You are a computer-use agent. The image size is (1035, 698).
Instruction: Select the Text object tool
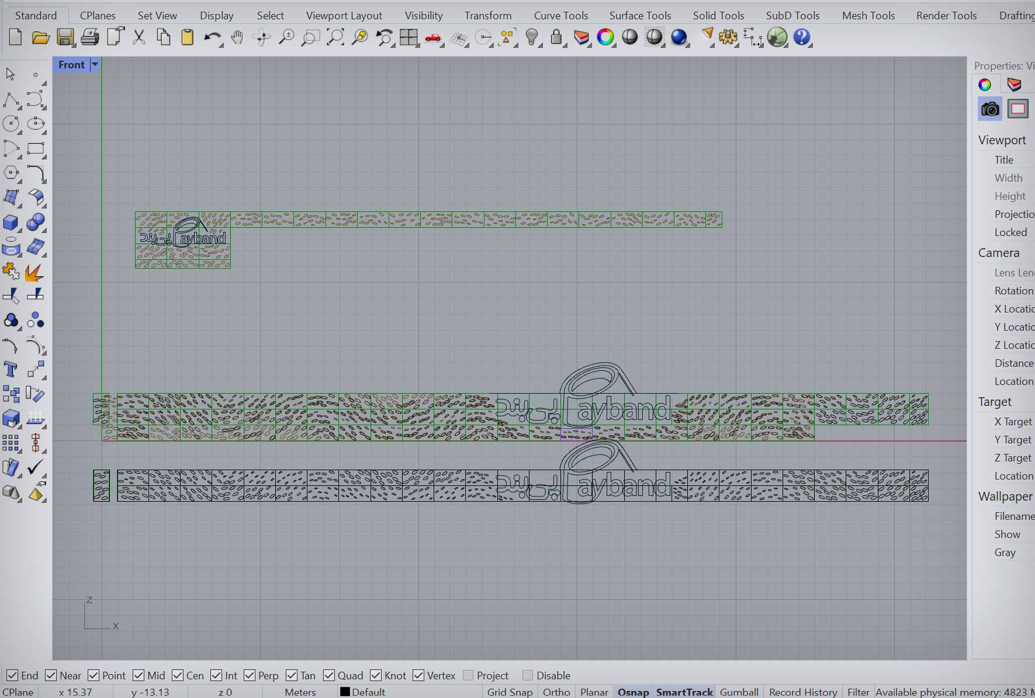point(11,370)
